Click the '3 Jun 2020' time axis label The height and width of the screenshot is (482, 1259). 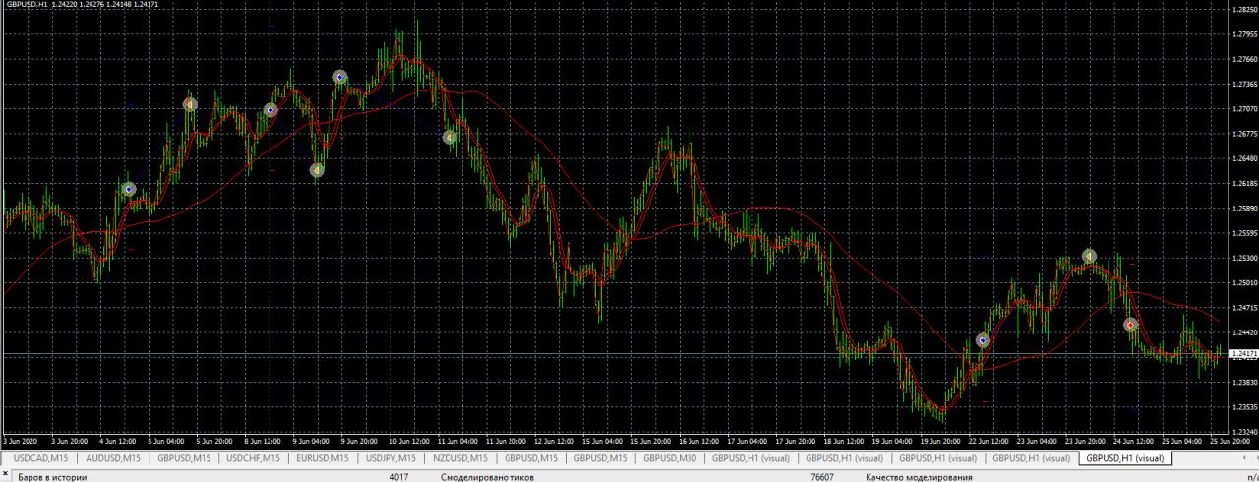21,442
